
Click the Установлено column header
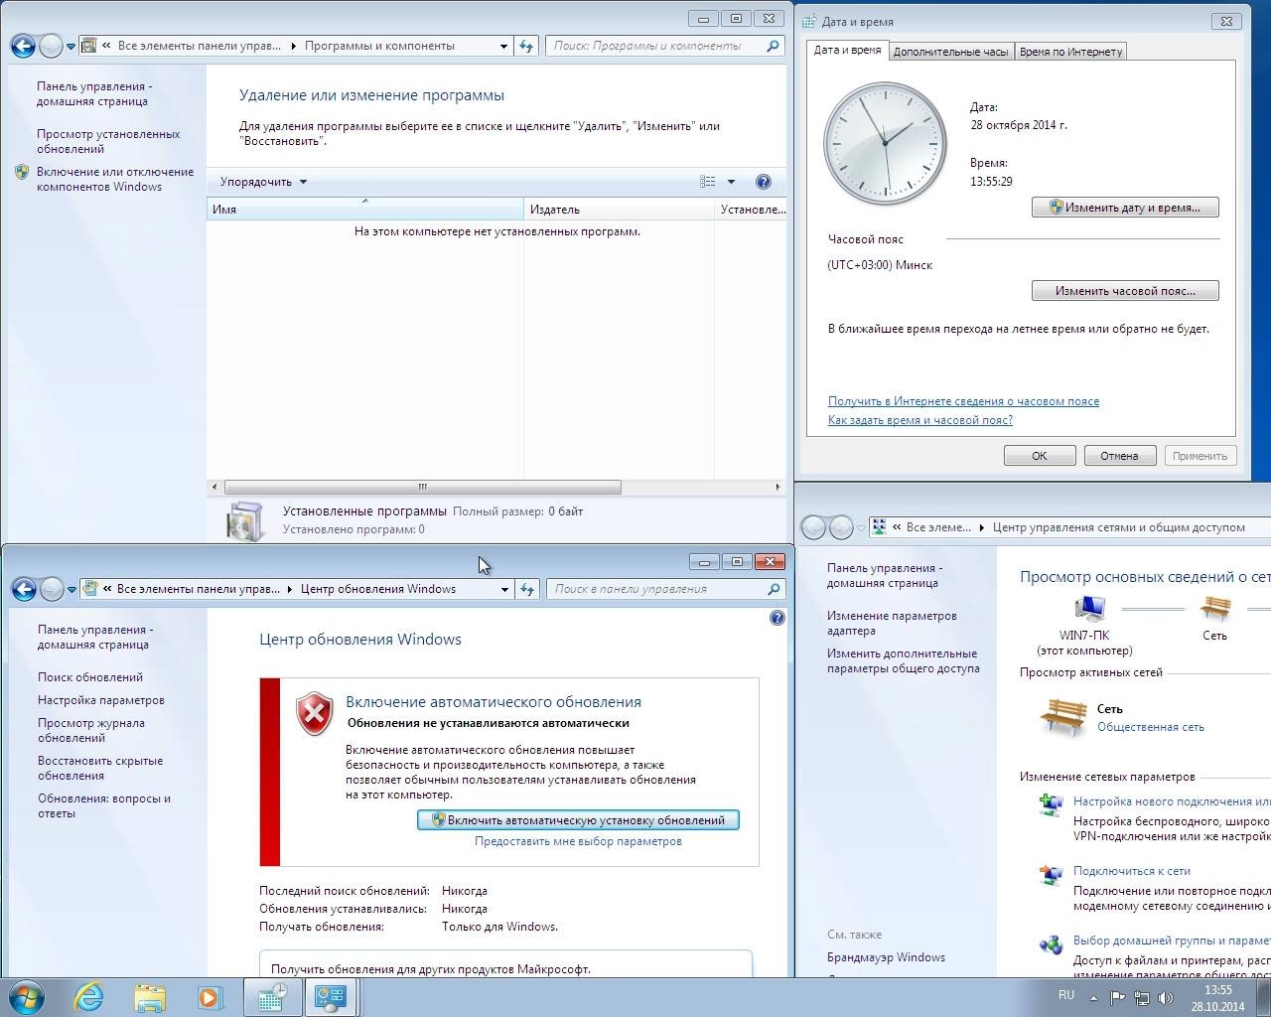coord(751,209)
